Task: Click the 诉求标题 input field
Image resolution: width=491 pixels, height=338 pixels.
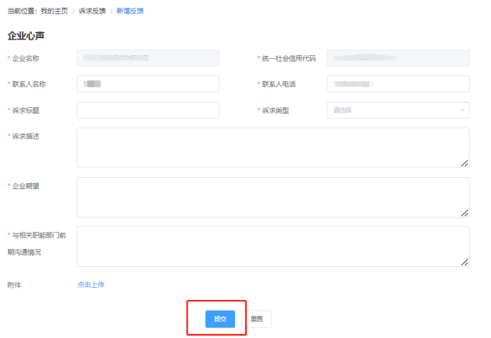Action: [148, 110]
